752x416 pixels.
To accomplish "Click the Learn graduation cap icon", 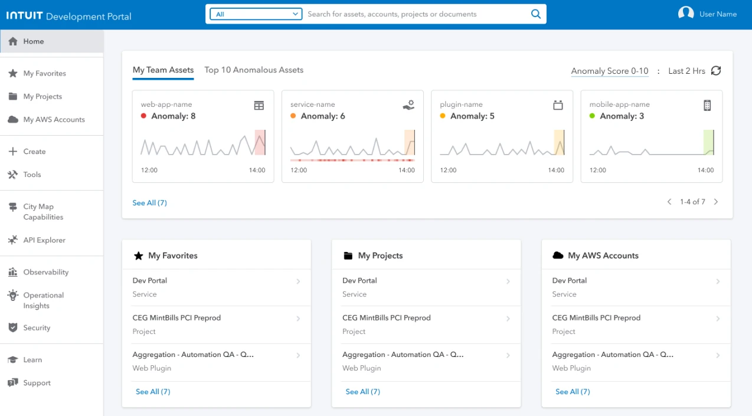I will coord(13,359).
